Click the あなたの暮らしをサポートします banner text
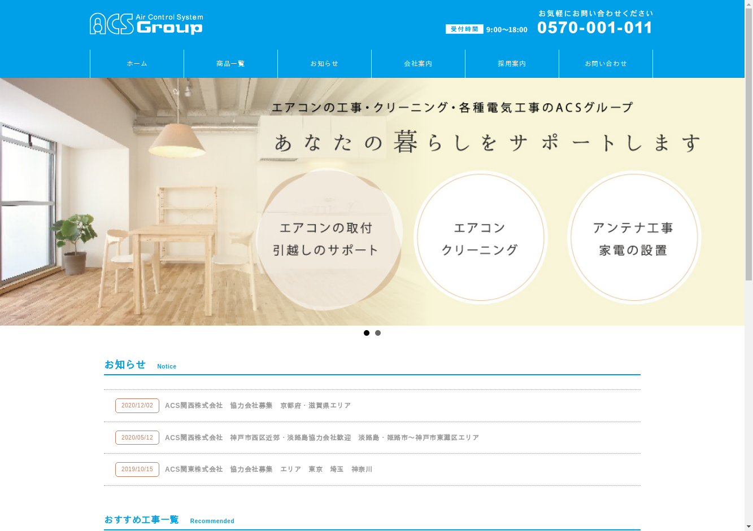753x531 pixels. click(x=487, y=142)
